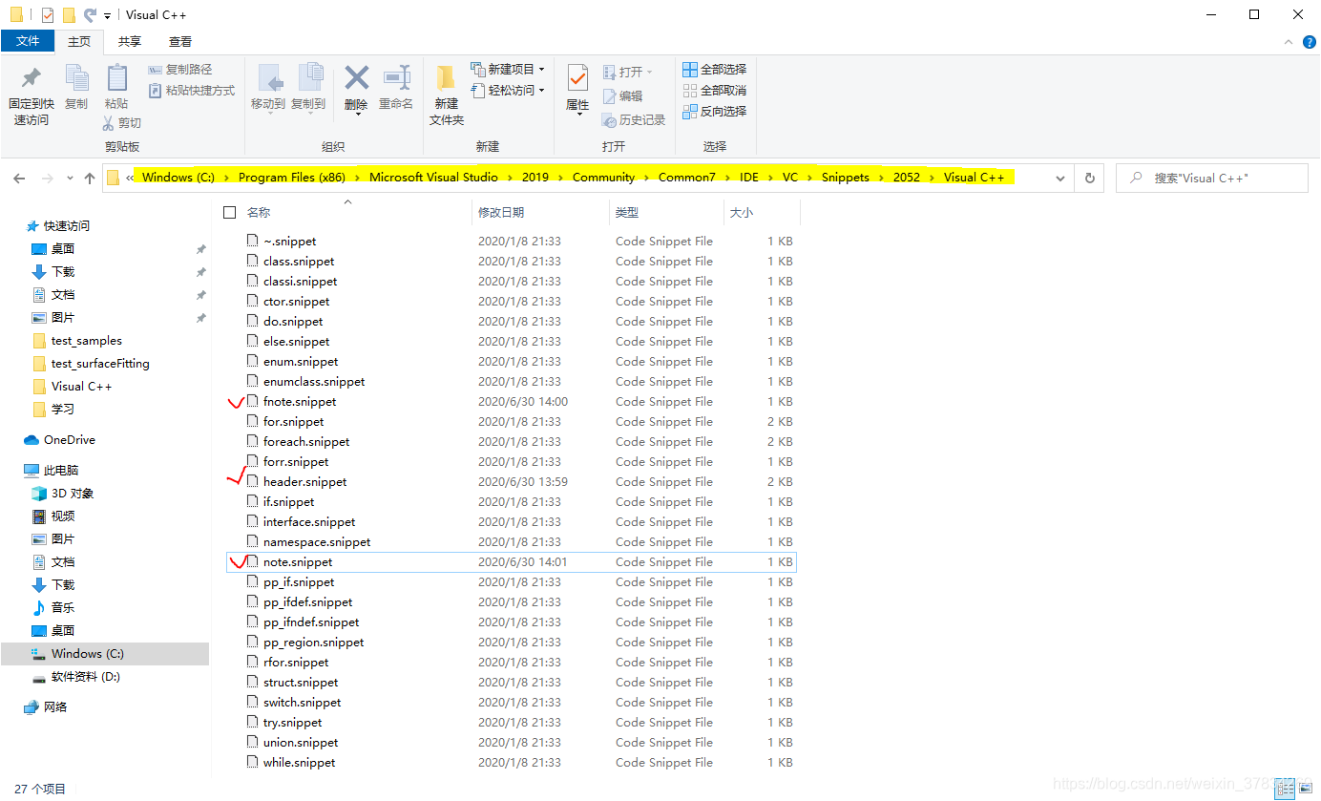
Task: Select enumclass.snippet file
Action: click(314, 382)
